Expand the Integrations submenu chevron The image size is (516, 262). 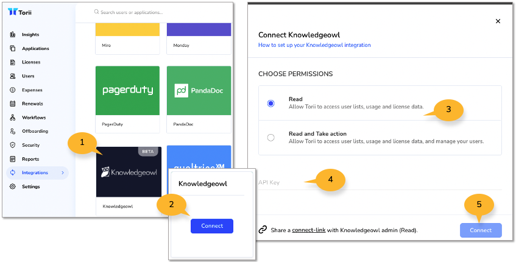coord(63,173)
